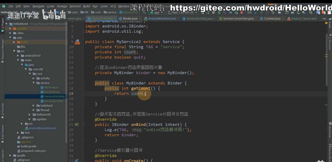
Task: Open the VCS menu
Action: 113,6
